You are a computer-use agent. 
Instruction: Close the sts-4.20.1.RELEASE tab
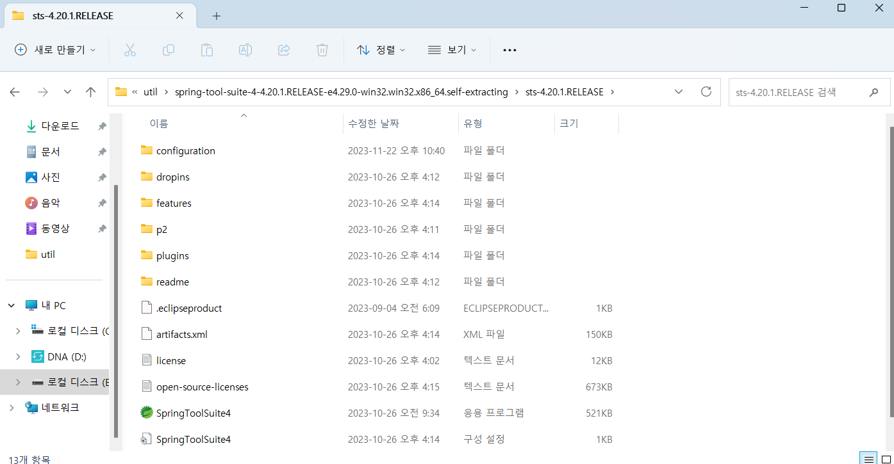click(180, 15)
